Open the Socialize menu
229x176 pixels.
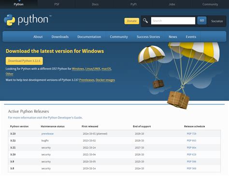coord(217,21)
